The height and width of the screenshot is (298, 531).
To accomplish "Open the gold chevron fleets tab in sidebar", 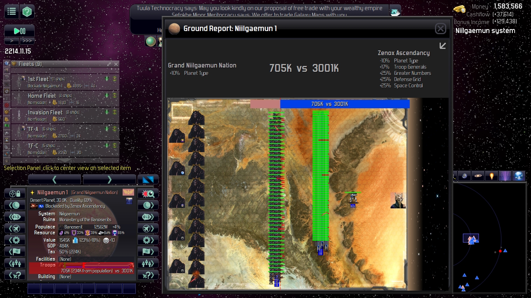I will 7,112.
